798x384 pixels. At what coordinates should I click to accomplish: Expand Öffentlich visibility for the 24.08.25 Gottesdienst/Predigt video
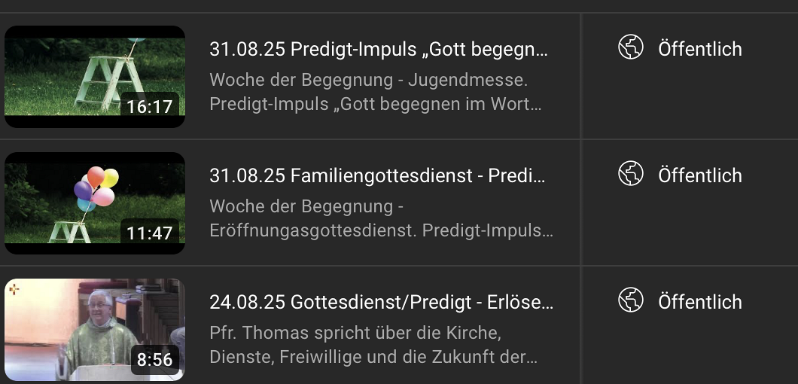pos(699,302)
